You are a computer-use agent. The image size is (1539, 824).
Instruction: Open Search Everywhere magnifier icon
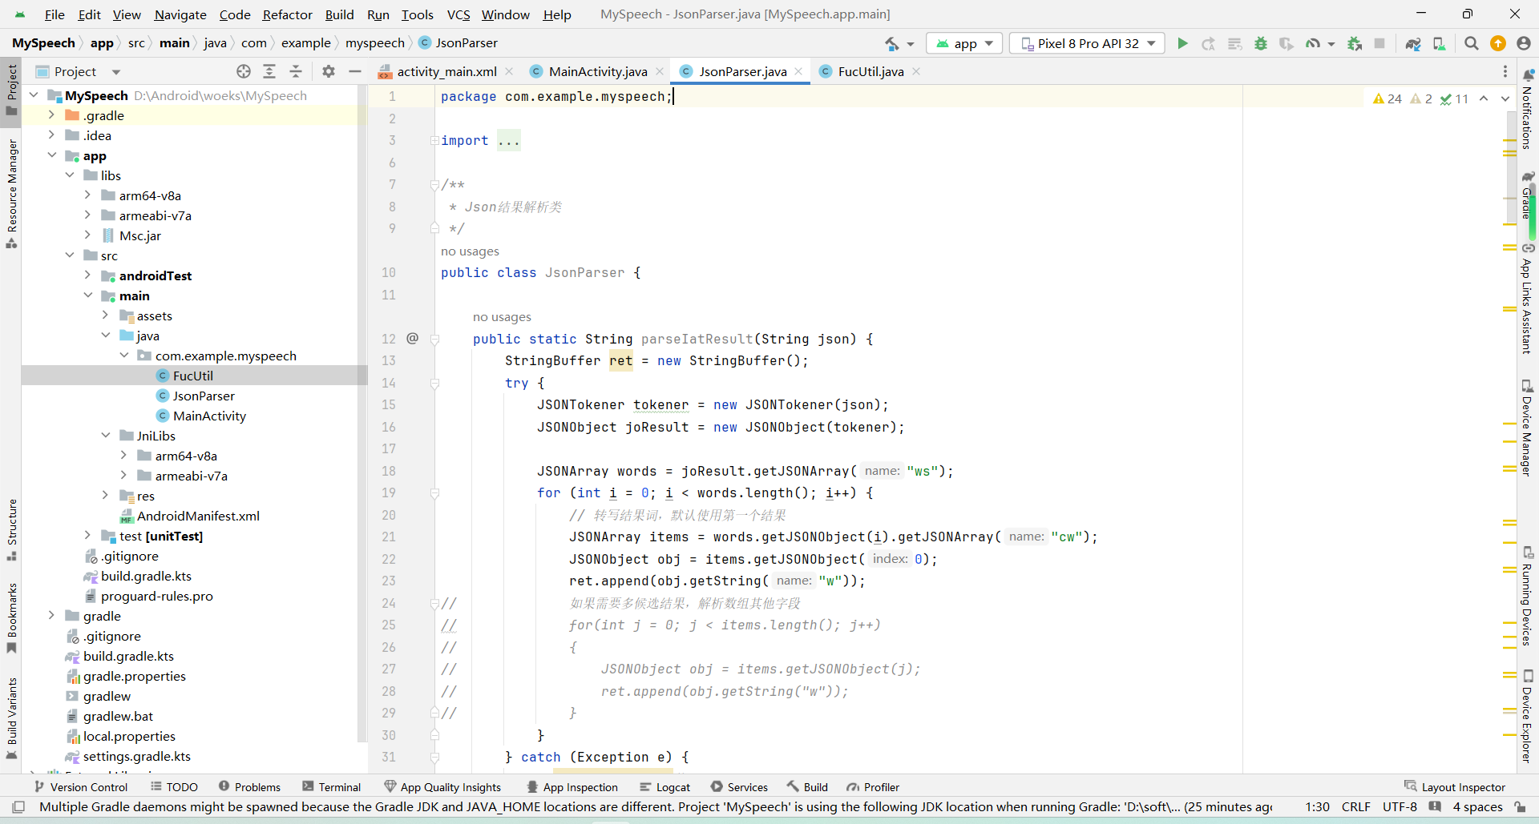[x=1471, y=43]
